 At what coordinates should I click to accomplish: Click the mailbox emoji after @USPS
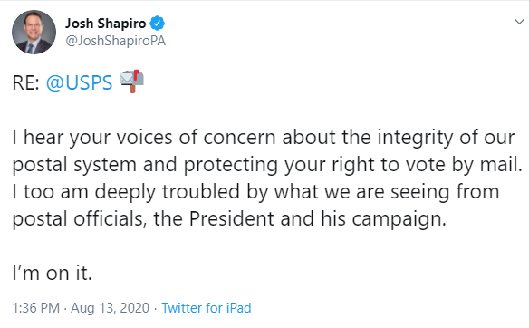(132, 81)
